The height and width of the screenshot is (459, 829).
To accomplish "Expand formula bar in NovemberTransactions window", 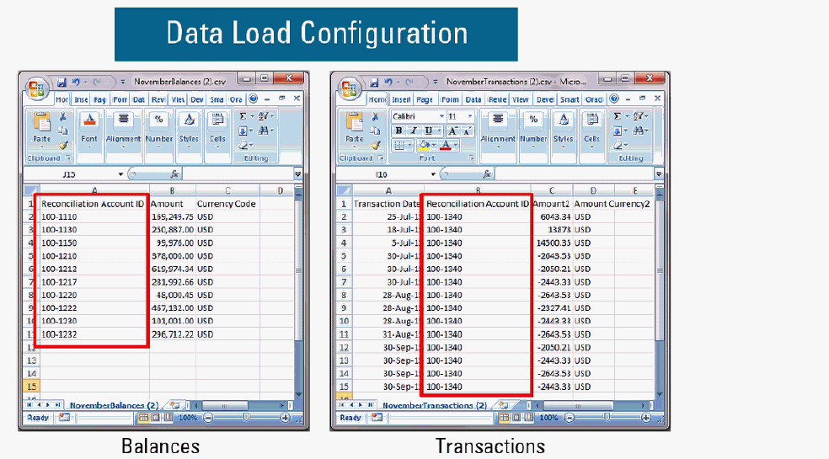I will pyautogui.click(x=659, y=174).
